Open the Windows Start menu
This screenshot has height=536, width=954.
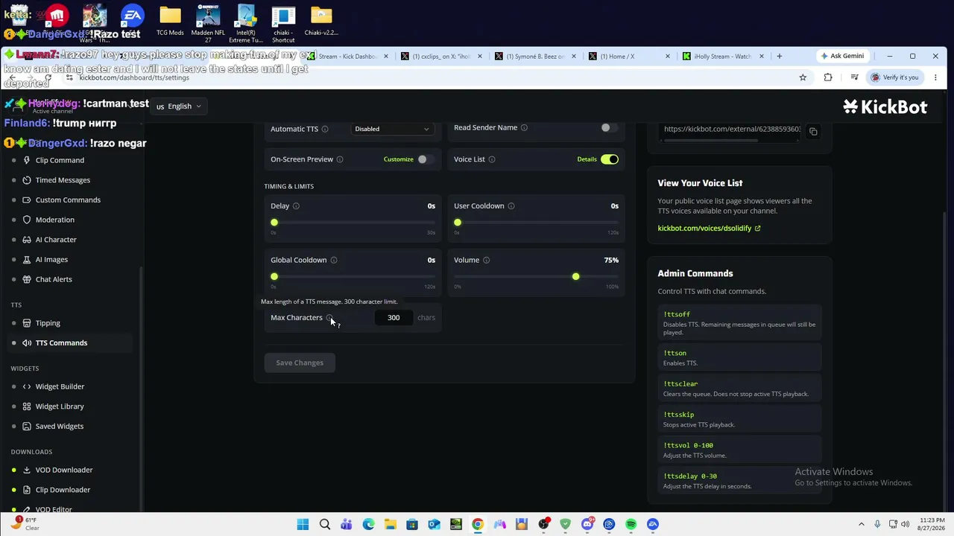303,524
